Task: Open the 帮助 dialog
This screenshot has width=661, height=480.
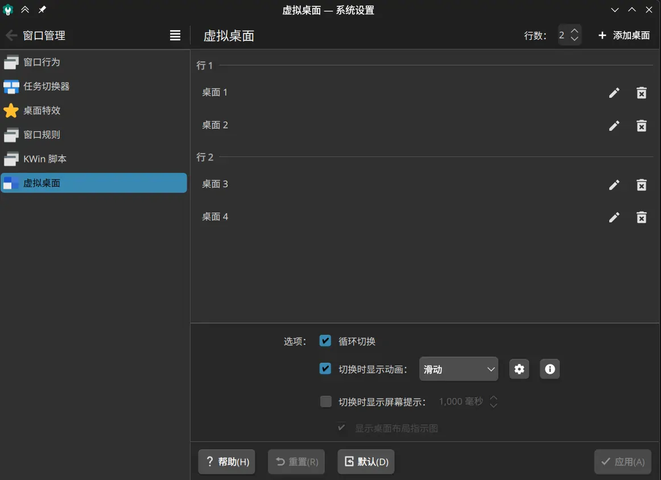Action: coord(226,461)
